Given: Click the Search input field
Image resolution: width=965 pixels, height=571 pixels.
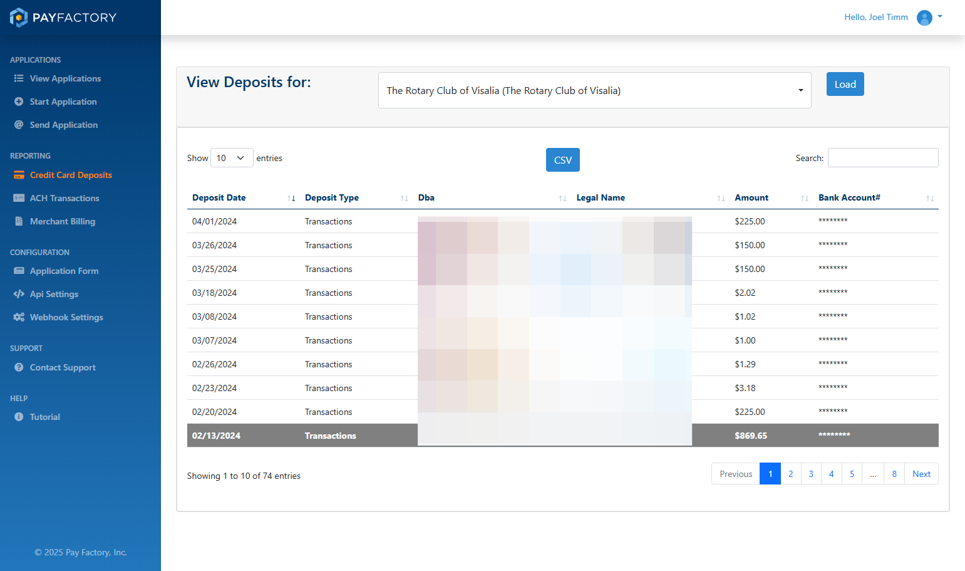Looking at the screenshot, I should click(x=883, y=158).
